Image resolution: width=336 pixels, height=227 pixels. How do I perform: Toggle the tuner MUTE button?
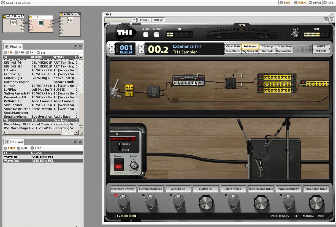264,37
